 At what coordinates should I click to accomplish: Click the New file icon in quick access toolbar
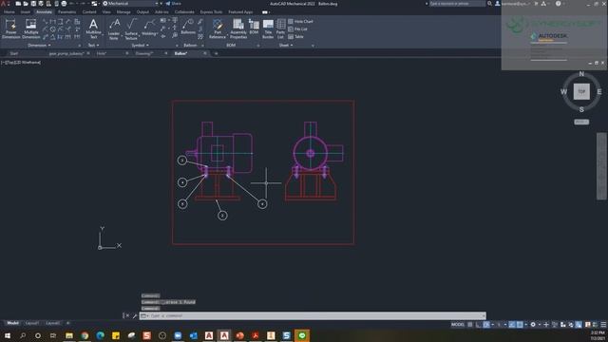18,4
